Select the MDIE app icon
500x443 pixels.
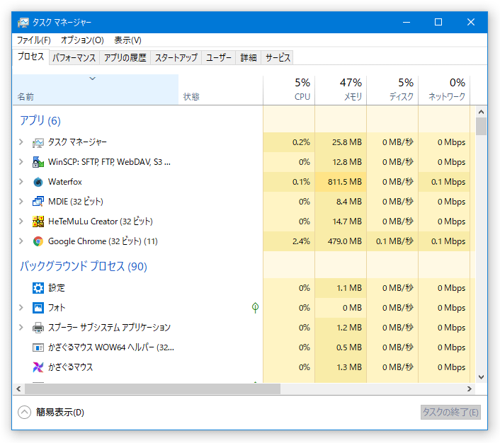point(38,202)
